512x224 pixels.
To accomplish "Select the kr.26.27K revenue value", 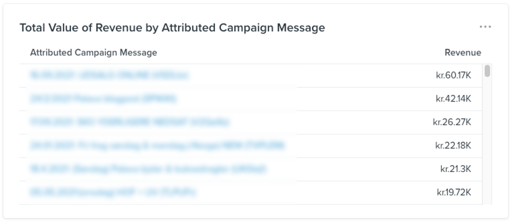I will 452,122.
